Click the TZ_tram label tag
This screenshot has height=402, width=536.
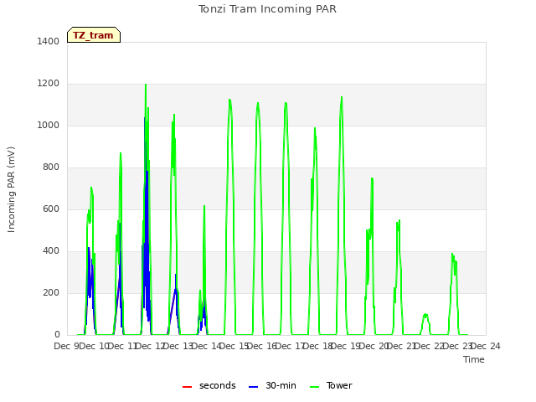coord(94,35)
